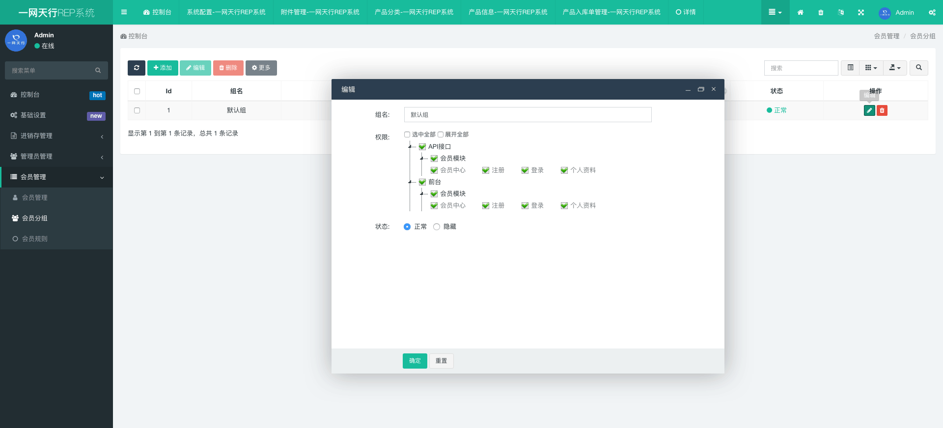Click the green edit pencil icon in row
Screen dimensions: 943x428
coord(869,110)
